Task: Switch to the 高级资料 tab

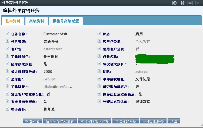Action: (x=36, y=21)
